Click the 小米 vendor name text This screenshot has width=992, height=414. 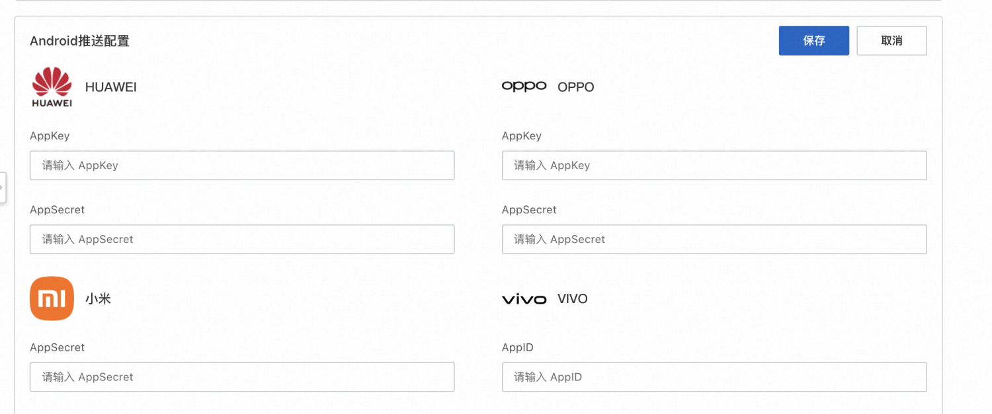pyautogui.click(x=98, y=299)
